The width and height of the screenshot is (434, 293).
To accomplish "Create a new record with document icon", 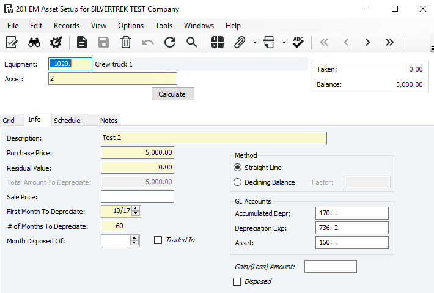I will pyautogui.click(x=82, y=42).
